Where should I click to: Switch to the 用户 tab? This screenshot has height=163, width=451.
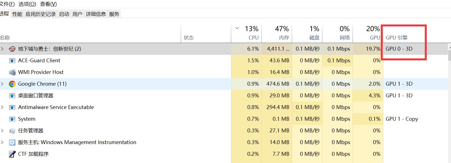(x=77, y=14)
